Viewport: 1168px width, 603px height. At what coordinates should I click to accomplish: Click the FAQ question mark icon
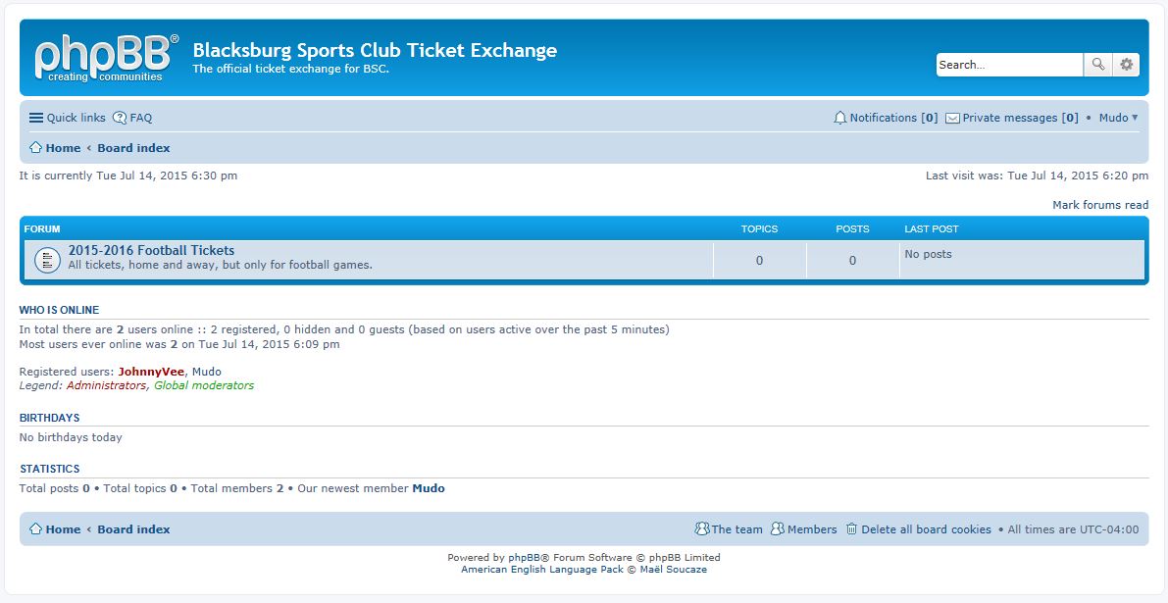pyautogui.click(x=120, y=118)
